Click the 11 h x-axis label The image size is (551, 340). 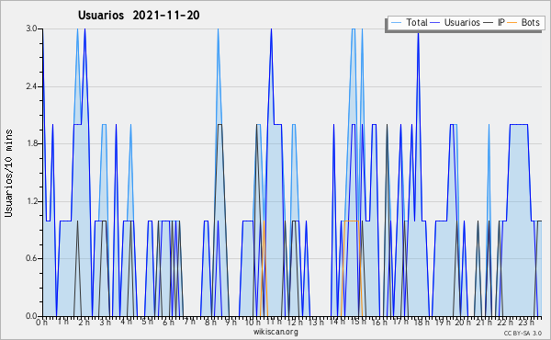pos(274,322)
